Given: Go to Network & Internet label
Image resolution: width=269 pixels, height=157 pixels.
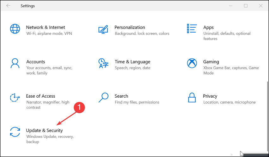Looking at the screenshot, I should 45,27.
